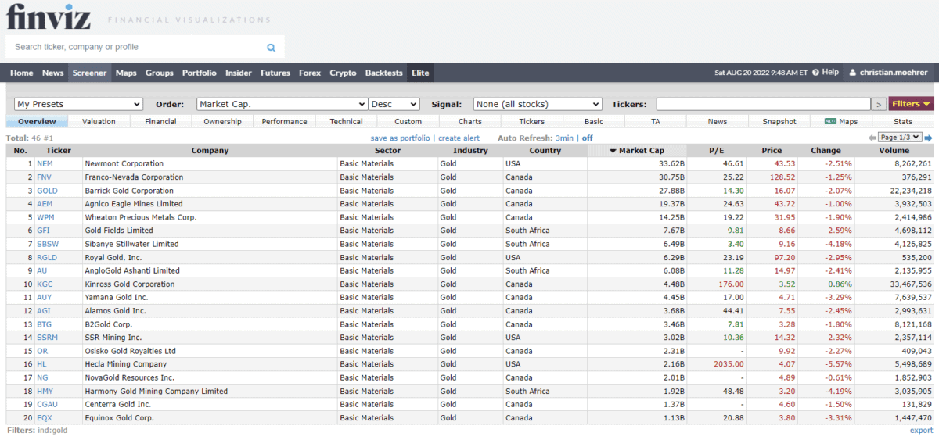The width and height of the screenshot is (939, 440).
Task: Switch to the Custom tab
Action: point(408,121)
